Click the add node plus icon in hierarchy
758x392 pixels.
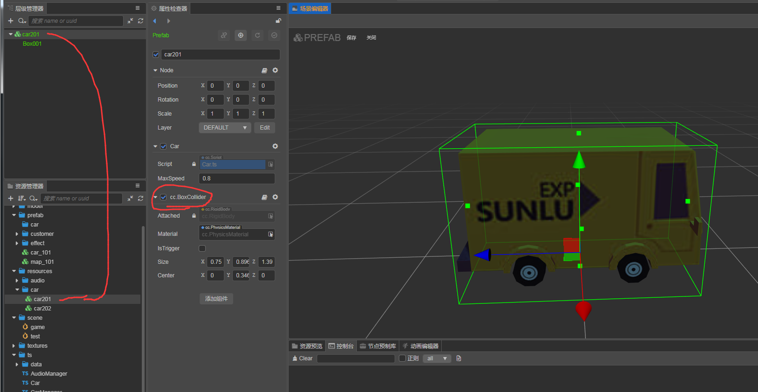[x=11, y=21]
